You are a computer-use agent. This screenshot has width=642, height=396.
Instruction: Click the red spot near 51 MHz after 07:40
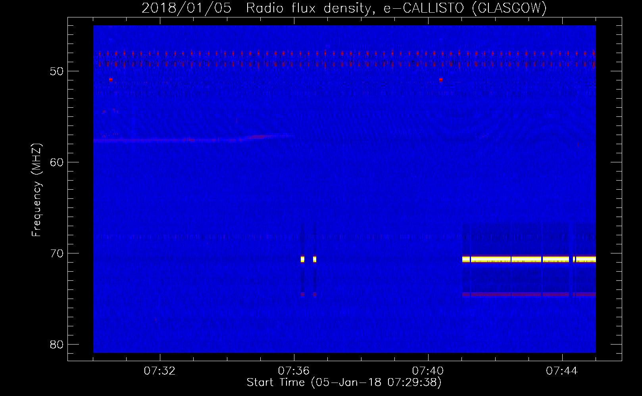[x=441, y=80]
